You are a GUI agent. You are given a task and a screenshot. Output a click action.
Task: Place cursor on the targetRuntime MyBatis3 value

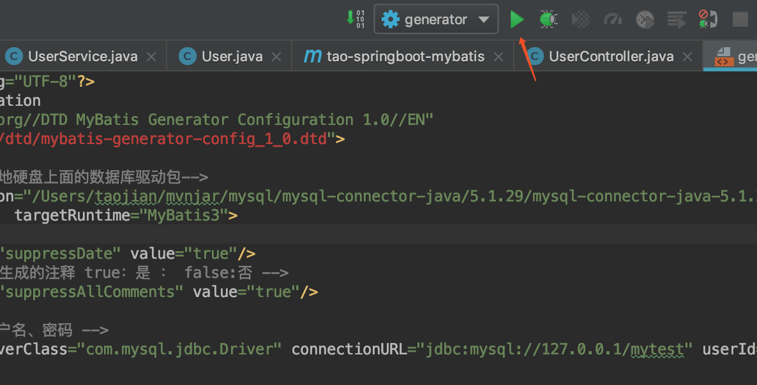tap(185, 215)
